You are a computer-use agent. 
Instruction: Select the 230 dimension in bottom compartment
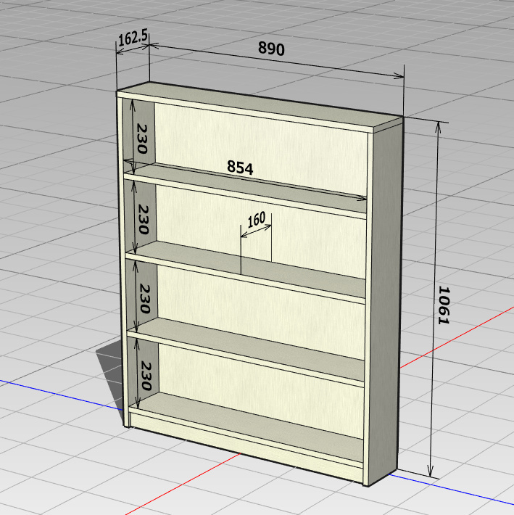coord(144,376)
